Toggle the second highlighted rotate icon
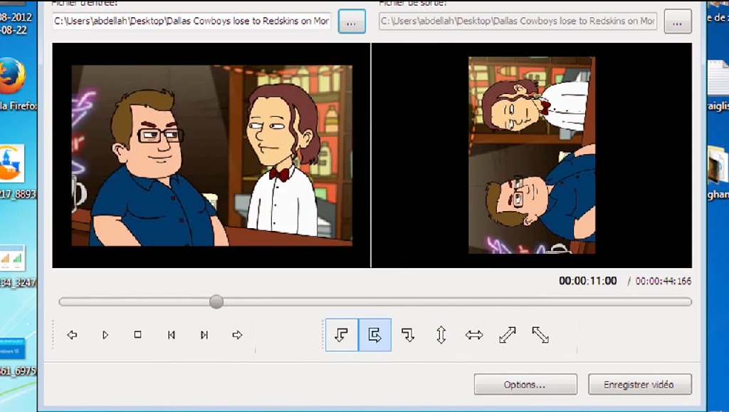Image resolution: width=729 pixels, height=412 pixels. (x=374, y=335)
